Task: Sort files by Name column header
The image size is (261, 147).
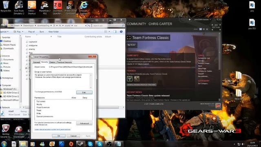Action: (x=28, y=36)
